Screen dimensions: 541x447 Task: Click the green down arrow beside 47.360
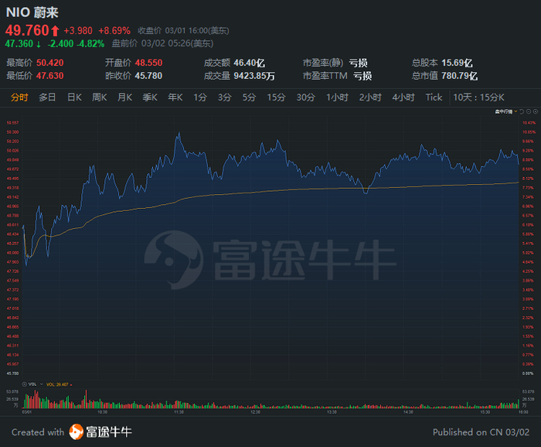coord(39,44)
